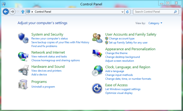Close the Control Panel window

tap(176, 3)
